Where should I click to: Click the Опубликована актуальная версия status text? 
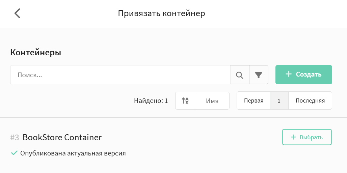(x=73, y=153)
